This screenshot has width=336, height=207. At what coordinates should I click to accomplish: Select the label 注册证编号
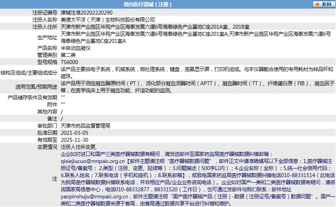pos(45,13)
